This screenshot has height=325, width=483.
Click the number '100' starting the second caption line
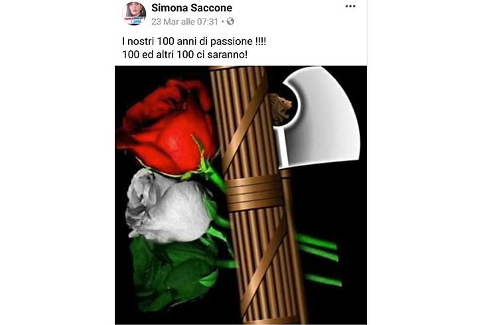[x=131, y=55]
